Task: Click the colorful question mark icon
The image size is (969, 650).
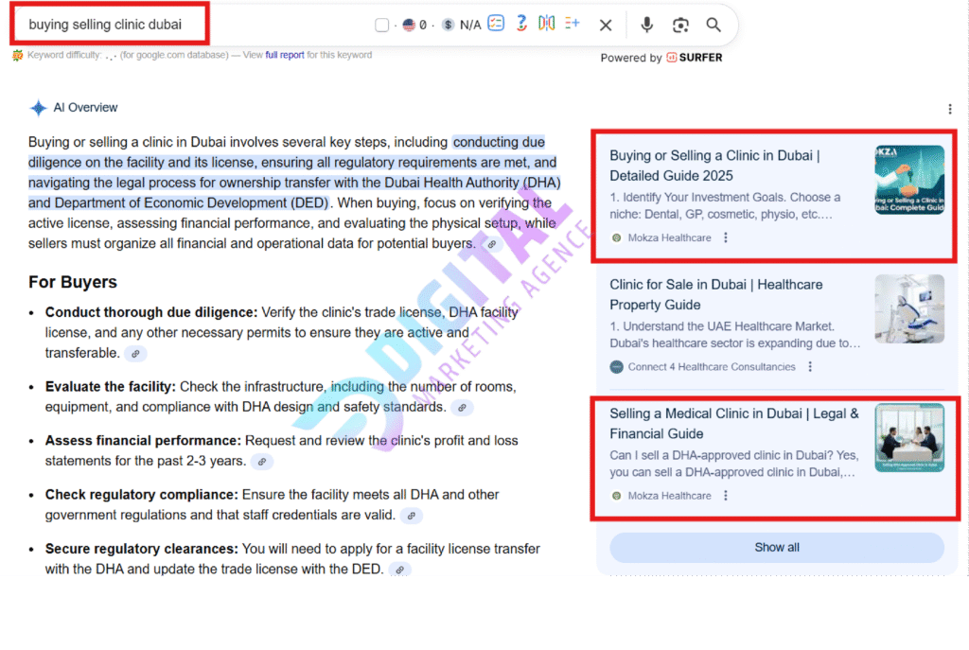Action: click(x=521, y=25)
